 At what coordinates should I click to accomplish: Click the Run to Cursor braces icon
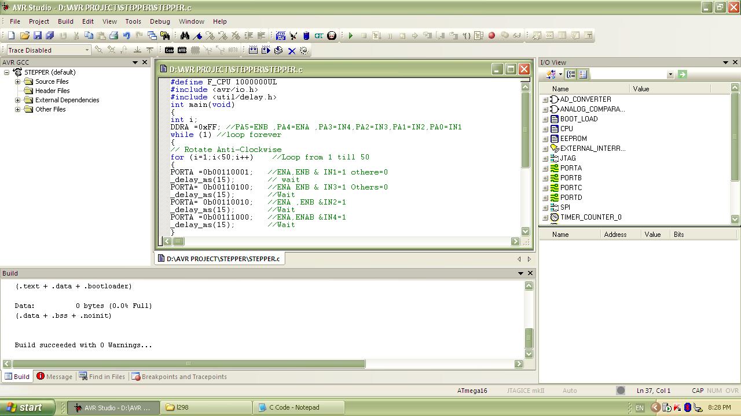(467, 35)
